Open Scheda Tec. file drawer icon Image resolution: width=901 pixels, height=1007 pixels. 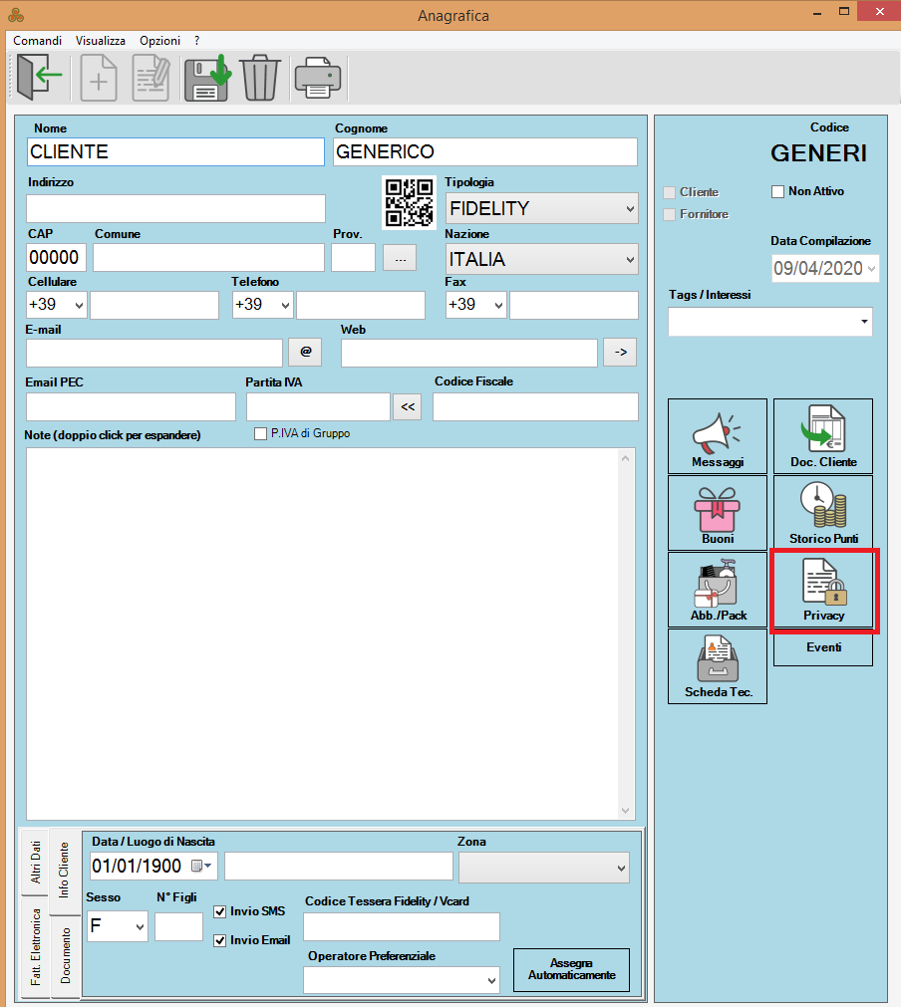click(718, 665)
